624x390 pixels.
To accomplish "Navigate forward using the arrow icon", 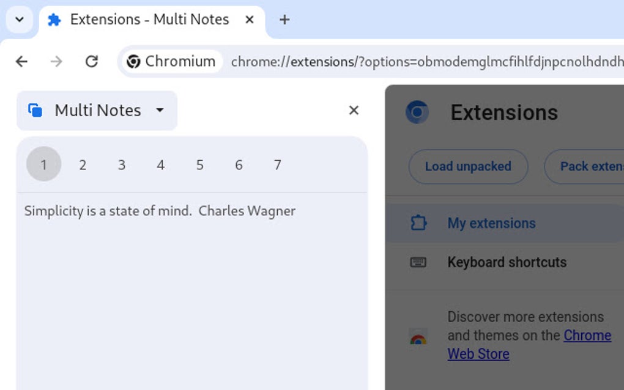I will [56, 61].
